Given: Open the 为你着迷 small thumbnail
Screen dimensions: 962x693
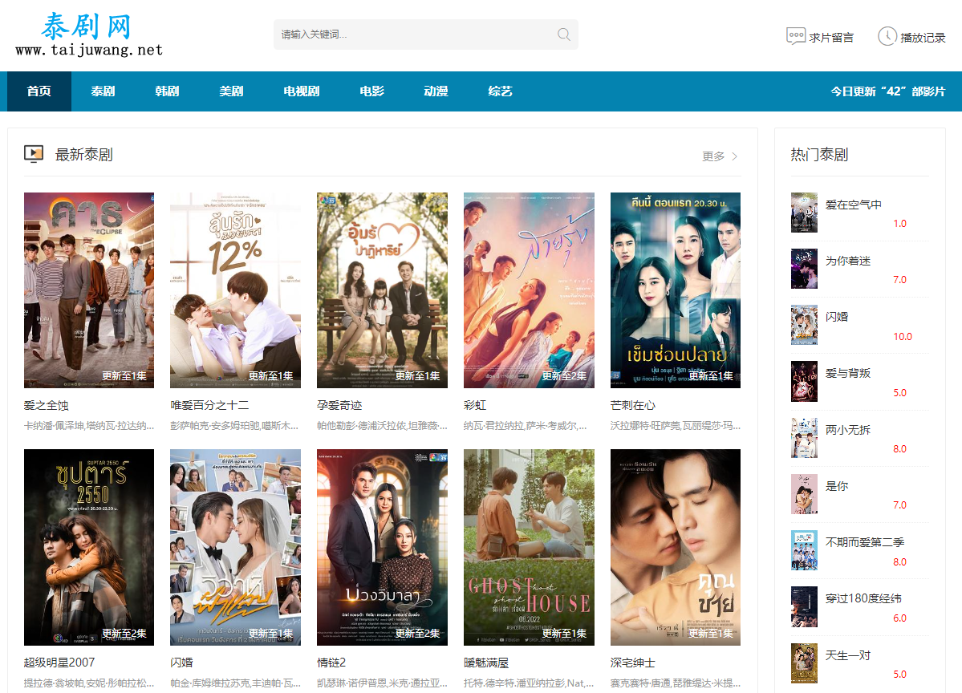Looking at the screenshot, I should (x=804, y=269).
